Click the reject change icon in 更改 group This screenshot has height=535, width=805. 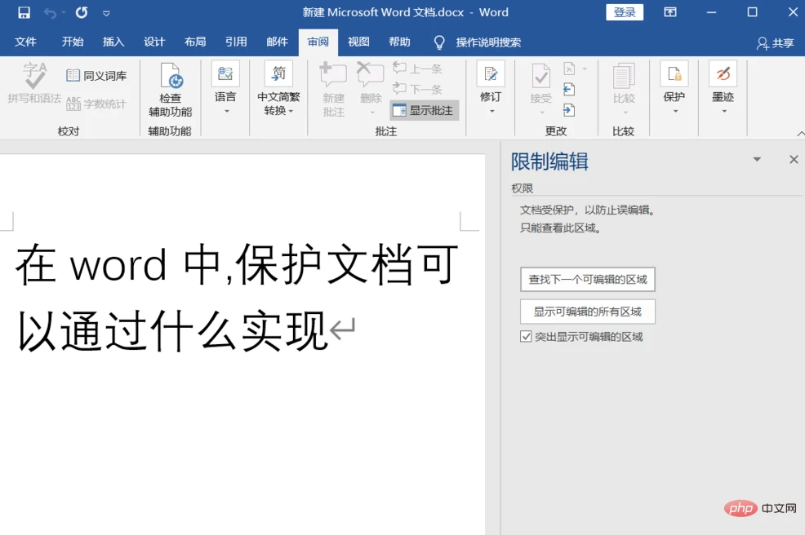tap(569, 69)
